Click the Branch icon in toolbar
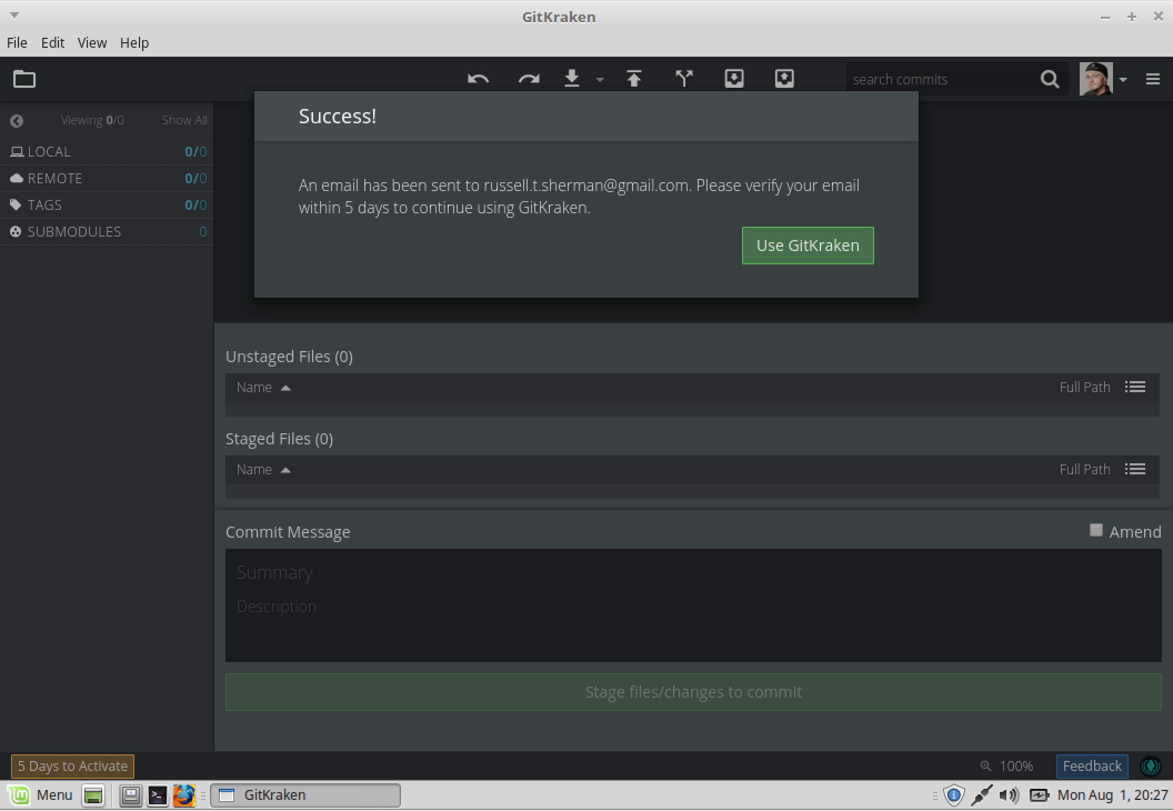Image resolution: width=1173 pixels, height=811 pixels. click(x=684, y=78)
